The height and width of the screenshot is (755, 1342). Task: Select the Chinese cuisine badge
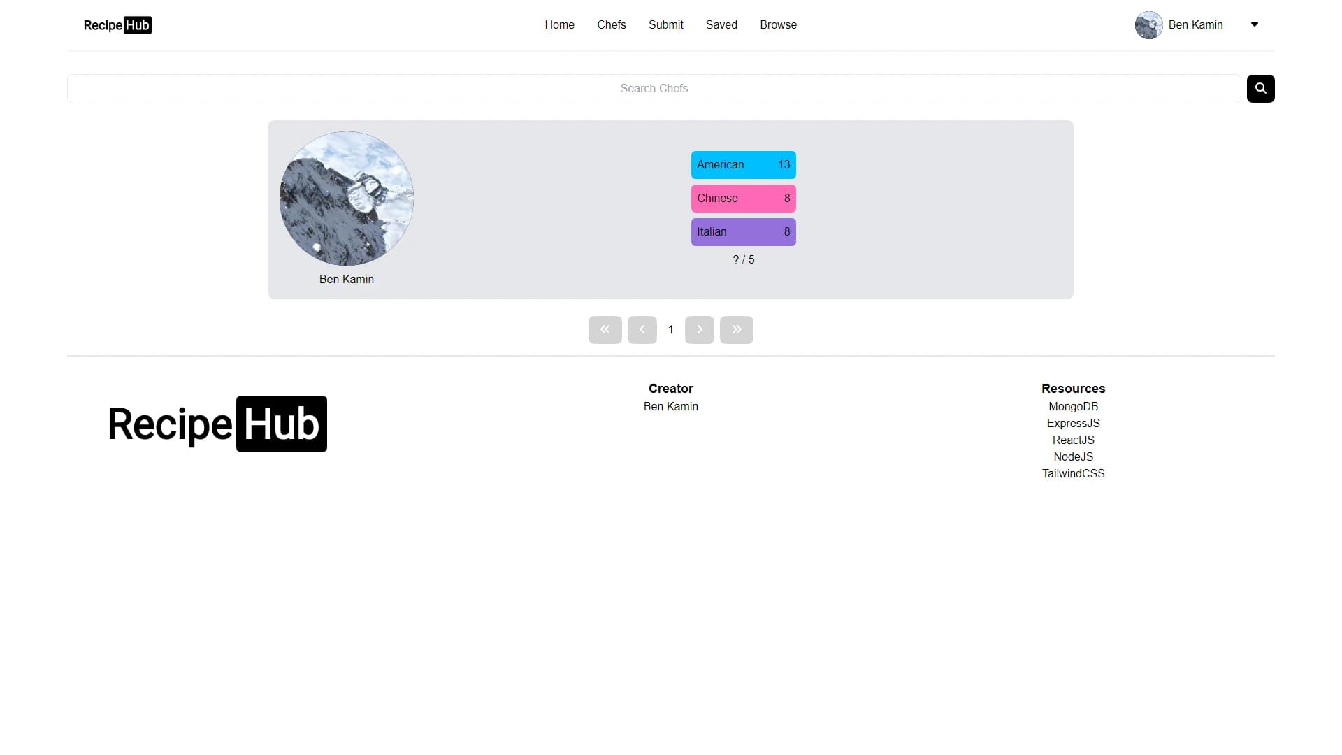pos(743,198)
